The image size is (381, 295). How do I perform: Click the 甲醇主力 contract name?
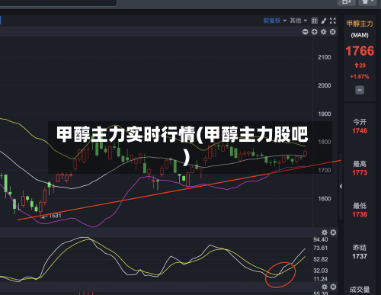360,24
